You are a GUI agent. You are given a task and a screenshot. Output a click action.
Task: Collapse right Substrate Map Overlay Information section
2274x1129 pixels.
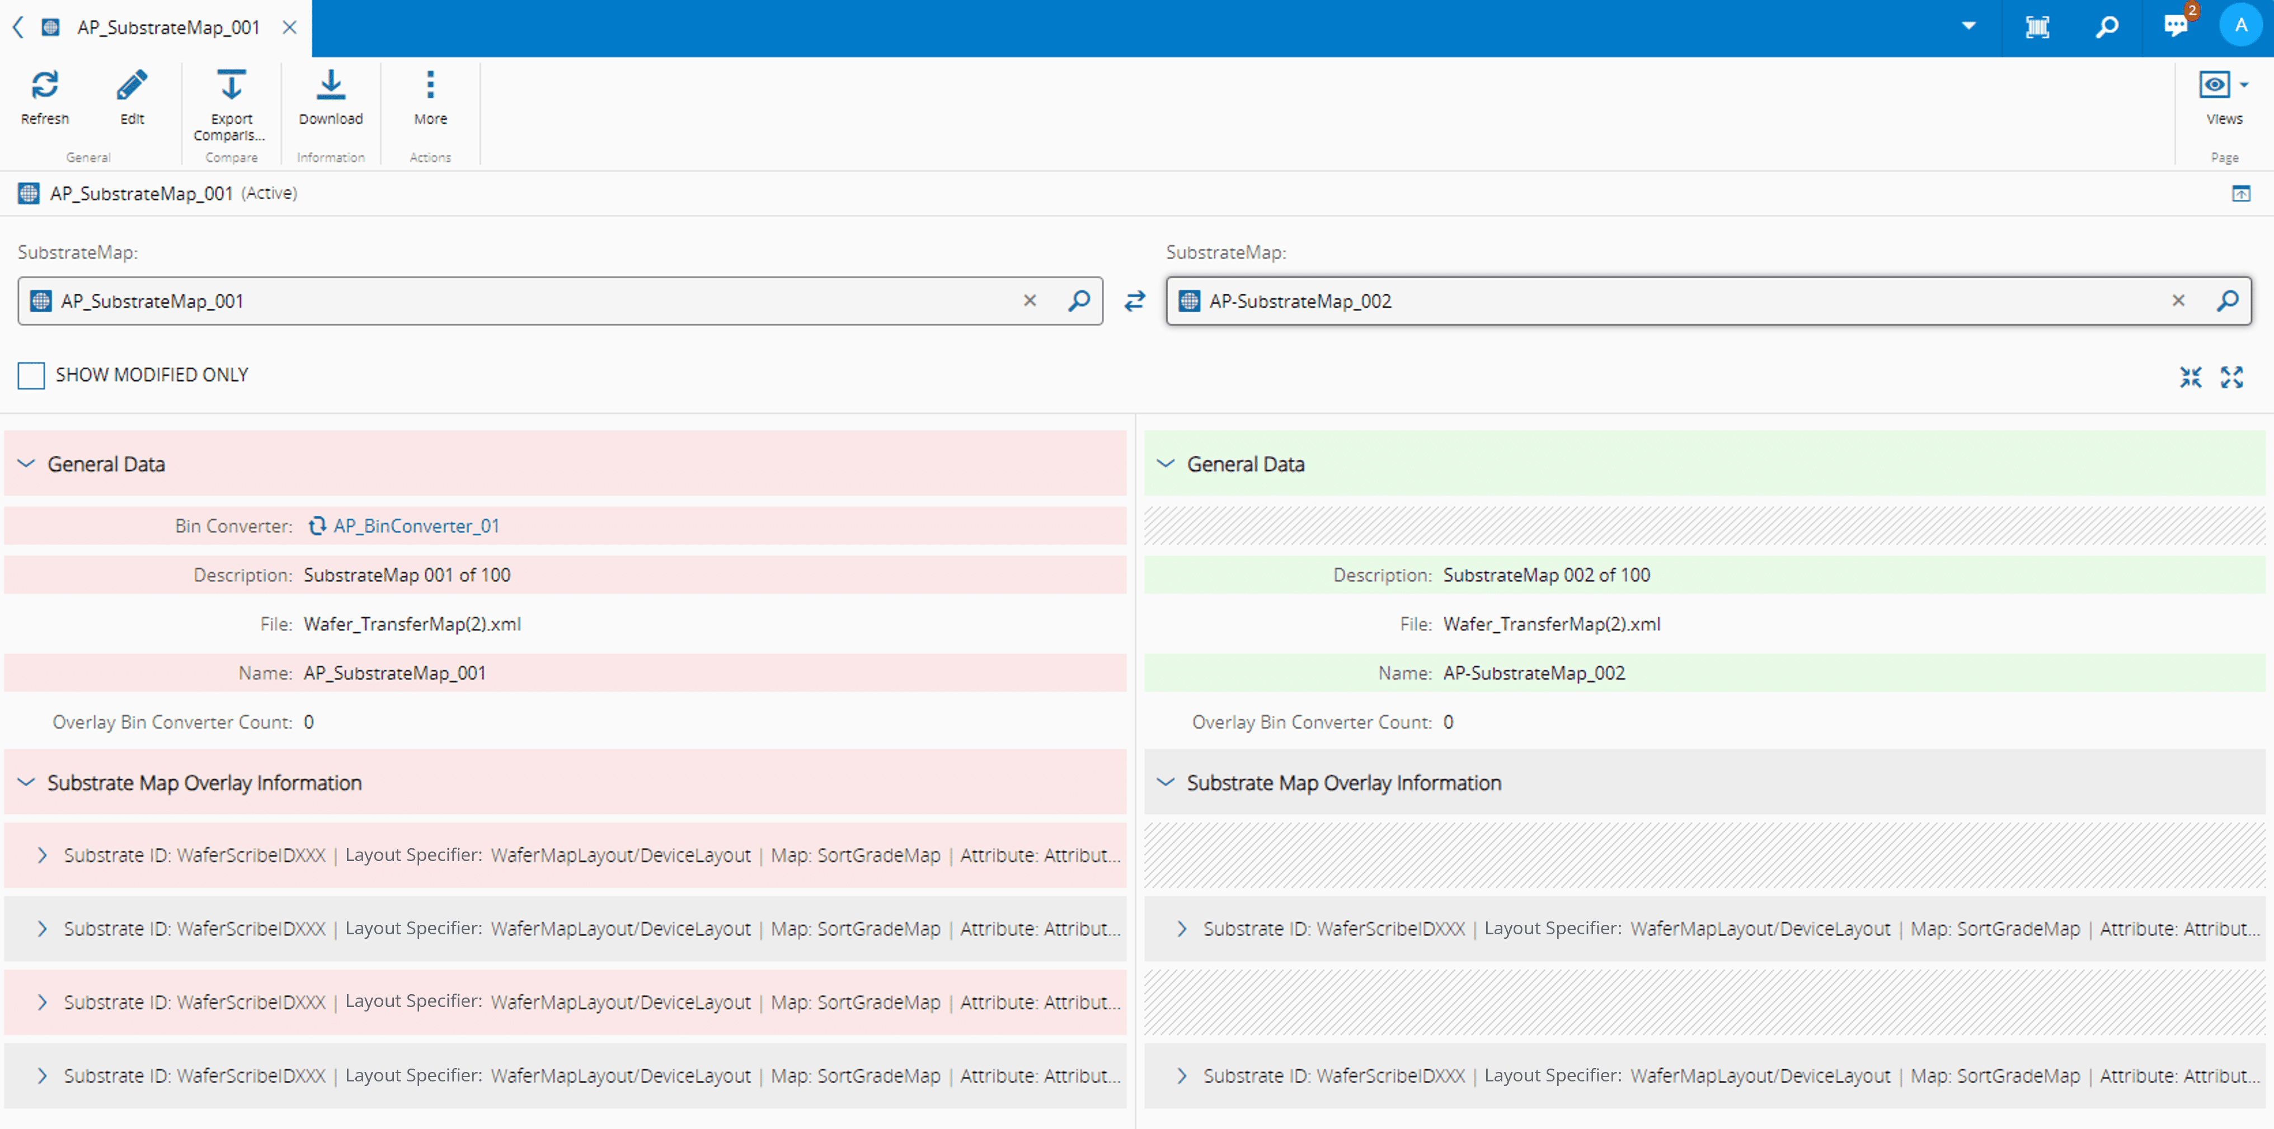1165,782
